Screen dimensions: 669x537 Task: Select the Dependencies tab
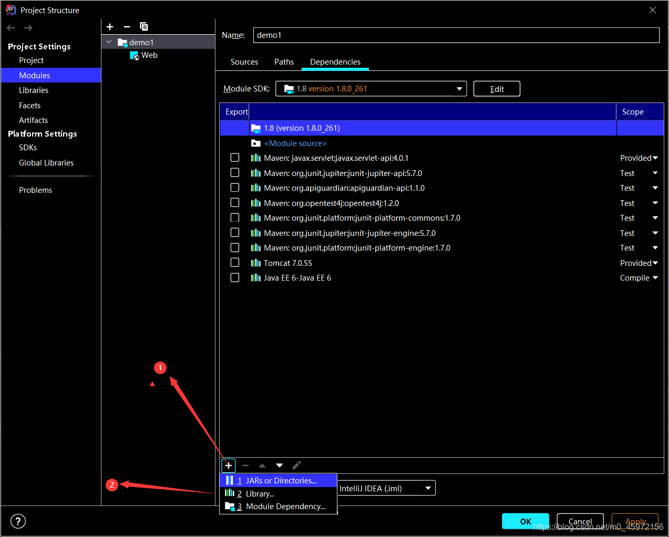pyautogui.click(x=335, y=62)
